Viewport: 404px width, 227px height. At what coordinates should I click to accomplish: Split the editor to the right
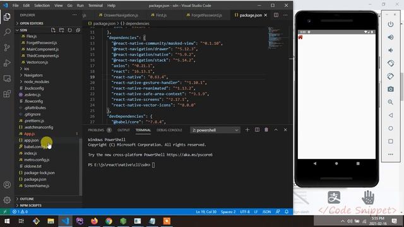click(x=276, y=15)
